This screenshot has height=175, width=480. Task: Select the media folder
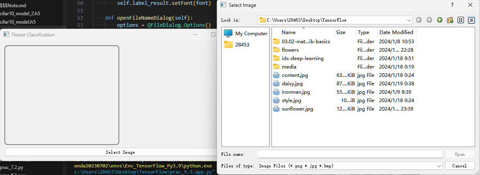(x=289, y=66)
